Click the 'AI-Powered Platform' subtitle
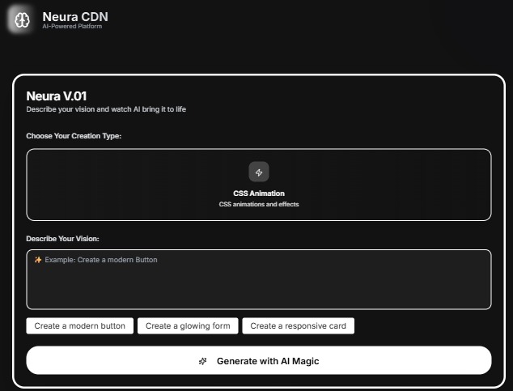The height and width of the screenshot is (391, 513). tap(72, 26)
